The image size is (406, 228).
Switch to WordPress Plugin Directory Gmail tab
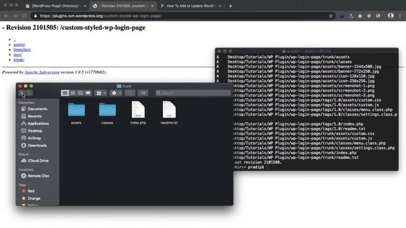pyautogui.click(x=55, y=6)
